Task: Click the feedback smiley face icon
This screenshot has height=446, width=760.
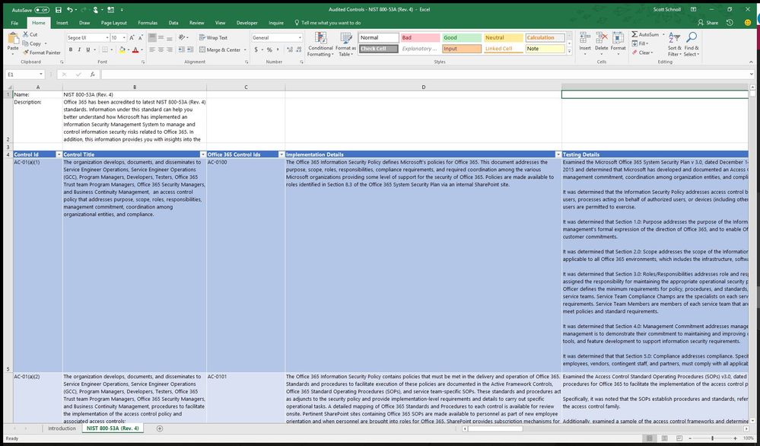Action: (747, 23)
